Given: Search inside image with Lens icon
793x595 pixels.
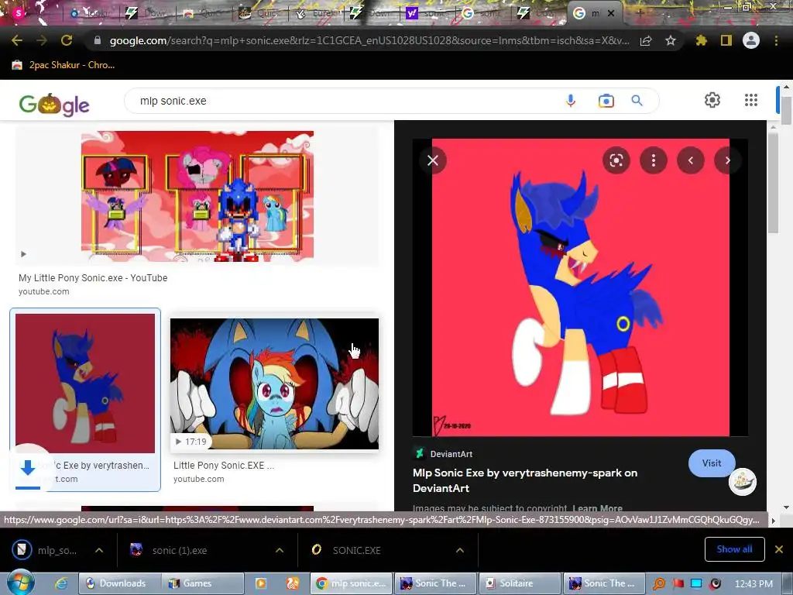Looking at the screenshot, I should 616,160.
